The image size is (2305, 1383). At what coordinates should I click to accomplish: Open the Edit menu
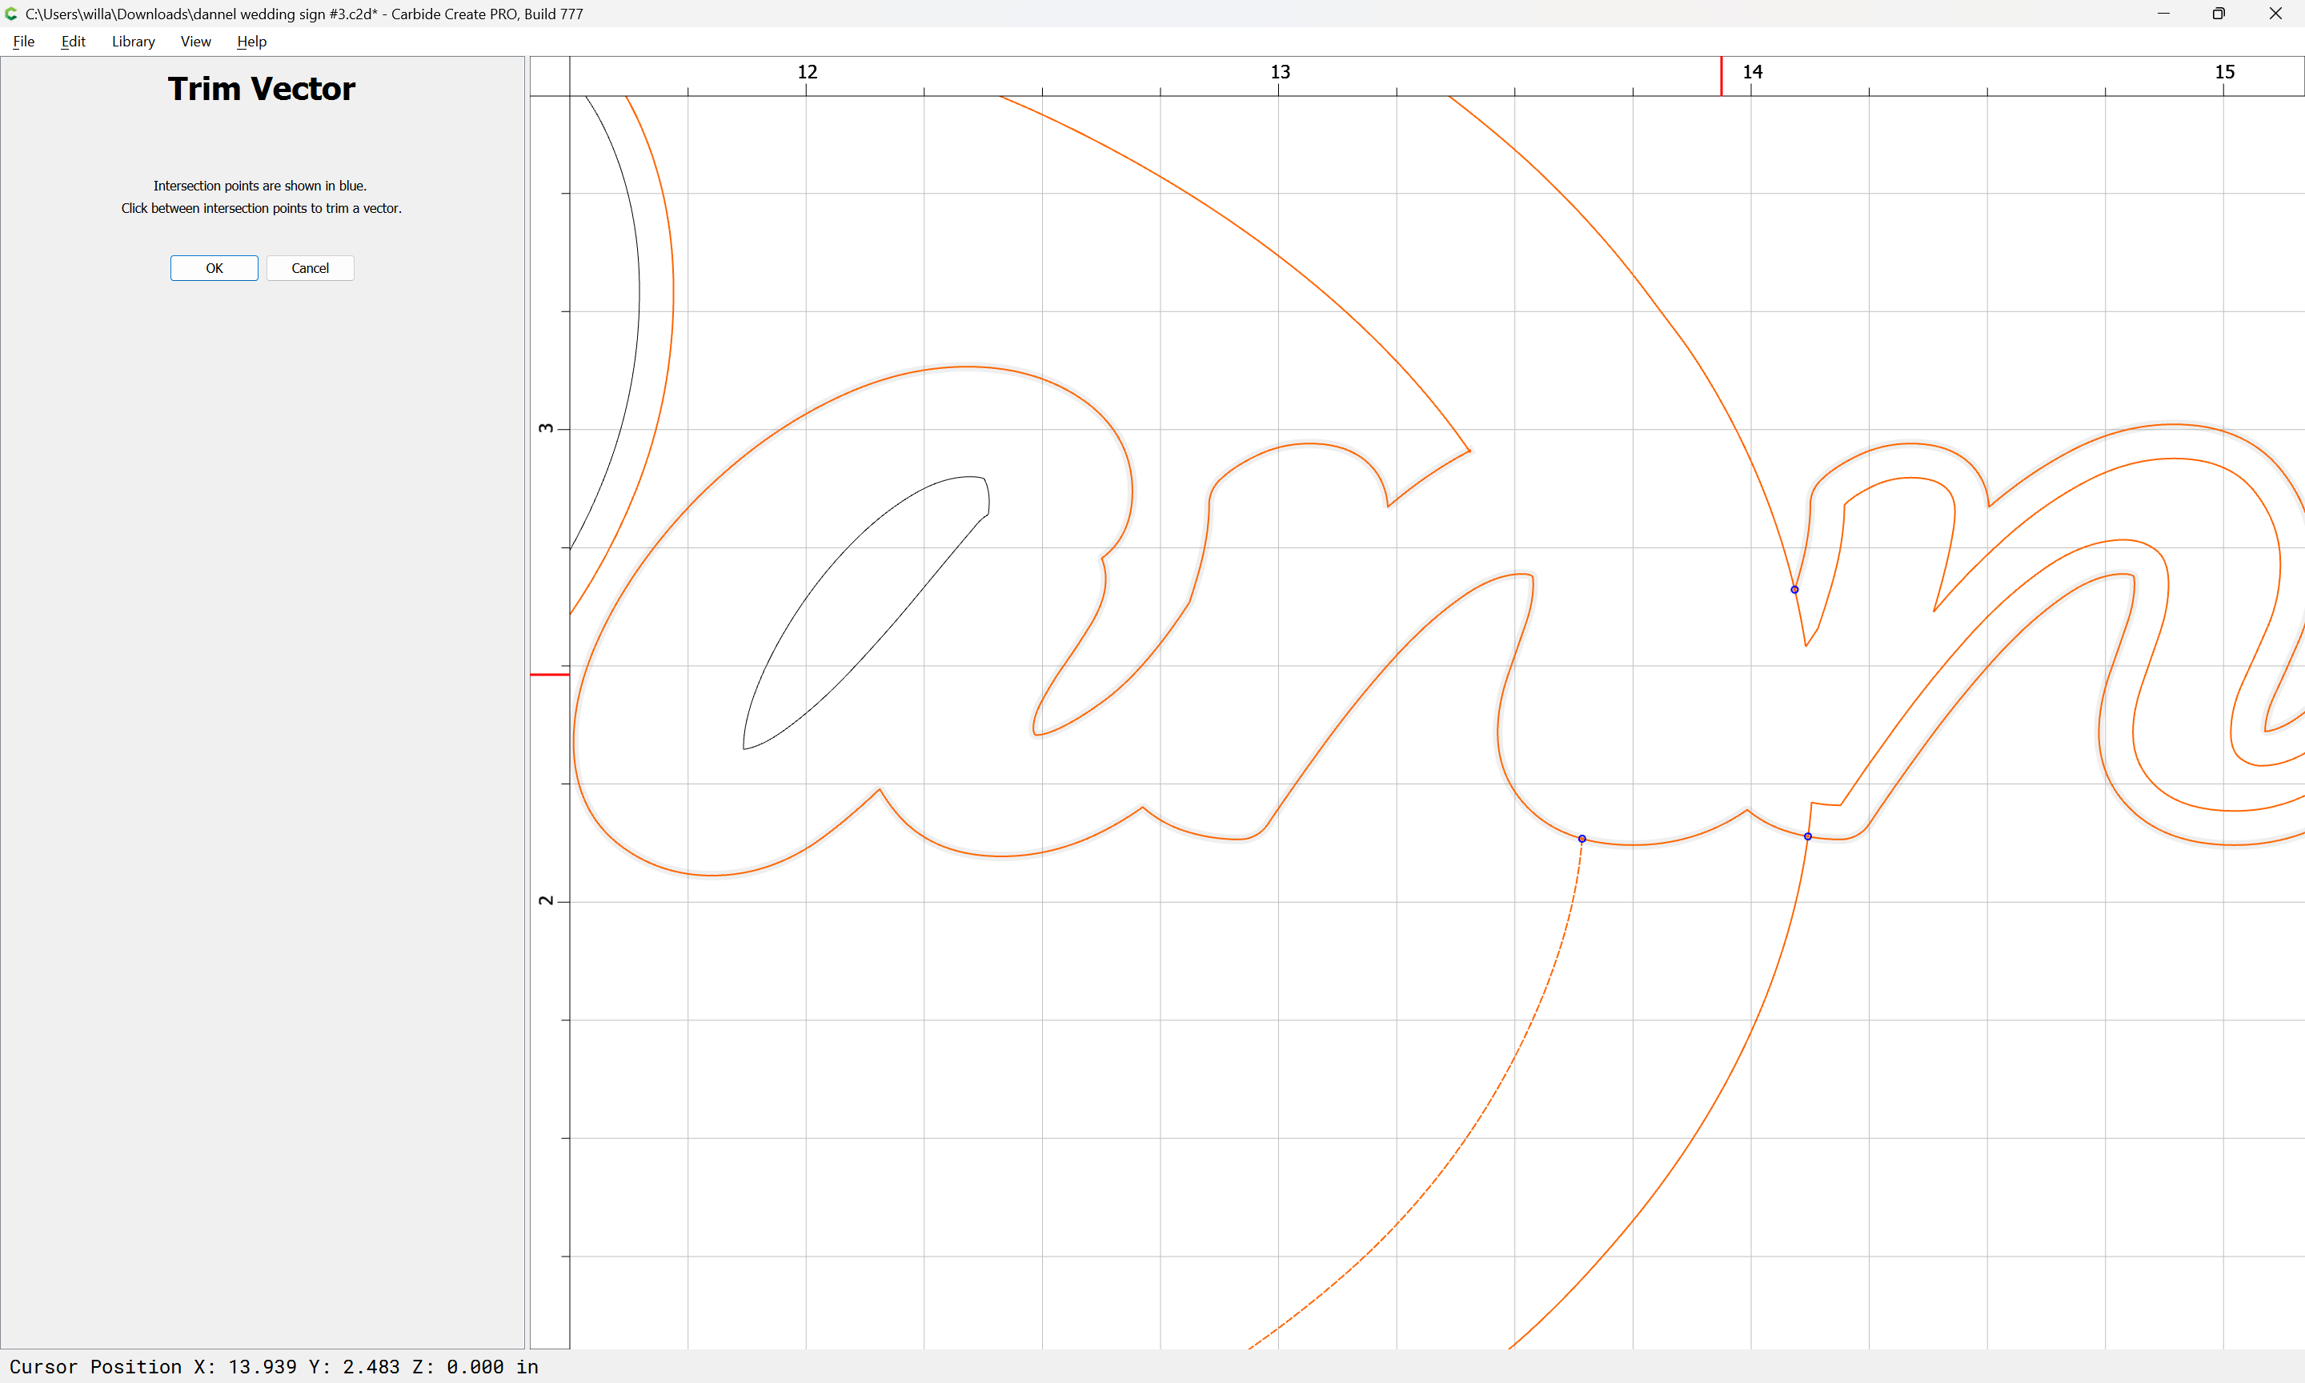click(73, 41)
